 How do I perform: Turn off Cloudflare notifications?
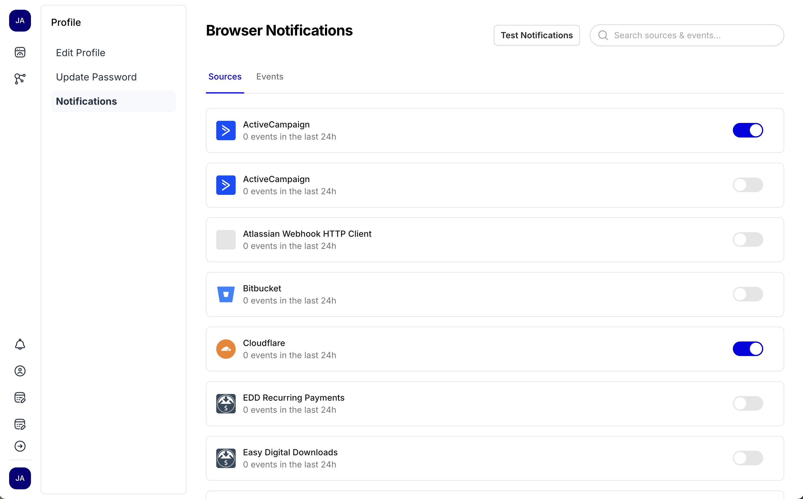[x=748, y=348]
